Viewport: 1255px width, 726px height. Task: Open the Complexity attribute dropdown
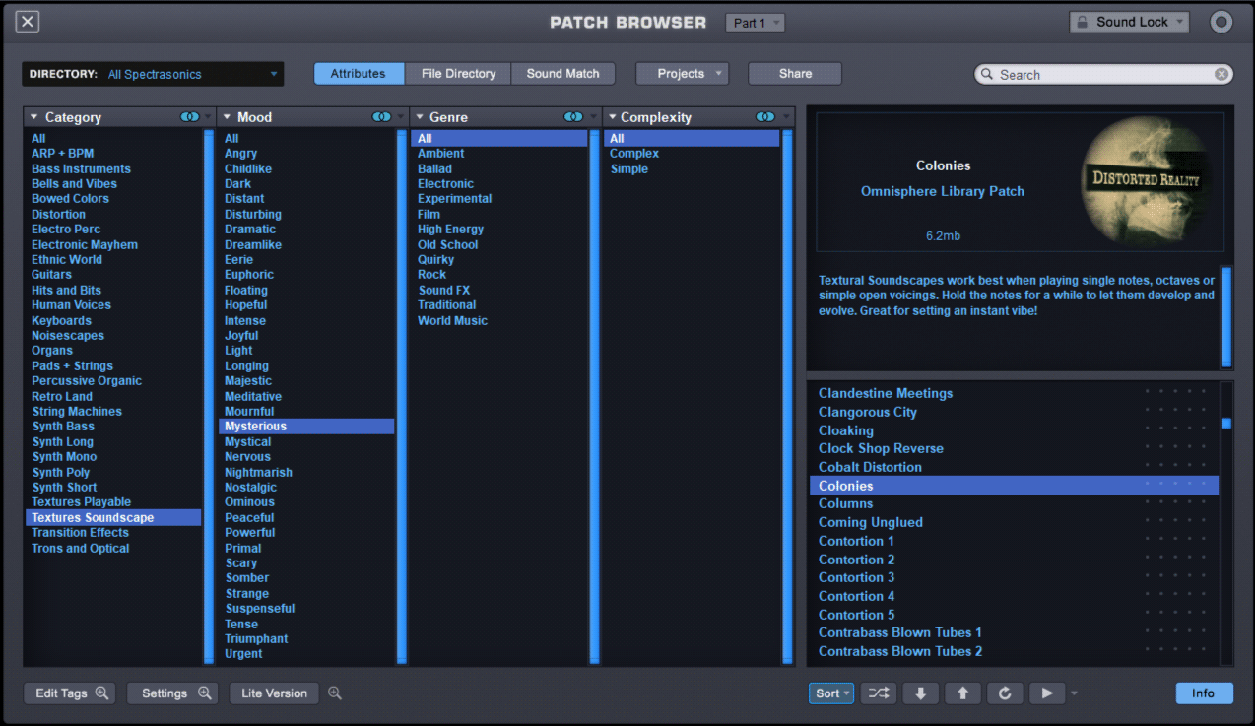[611, 117]
